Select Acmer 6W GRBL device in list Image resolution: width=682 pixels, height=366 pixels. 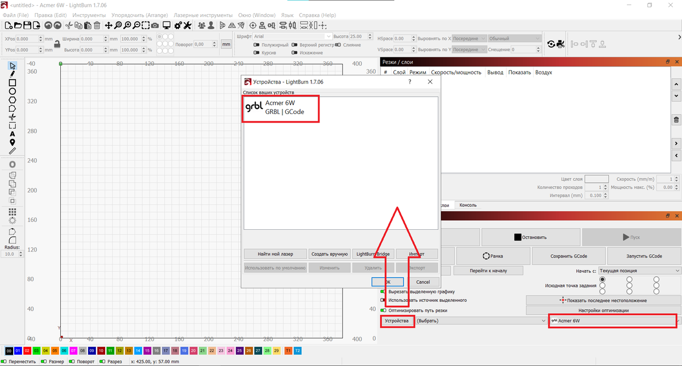(282, 108)
